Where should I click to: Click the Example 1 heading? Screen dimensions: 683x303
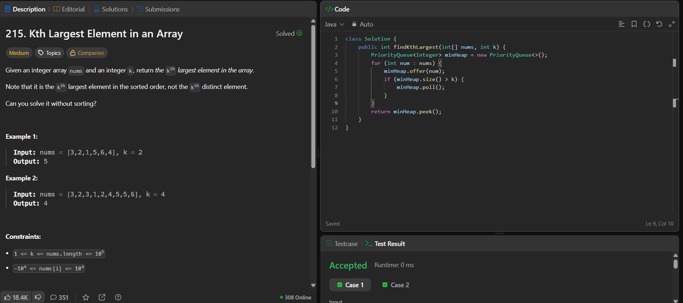[22, 137]
